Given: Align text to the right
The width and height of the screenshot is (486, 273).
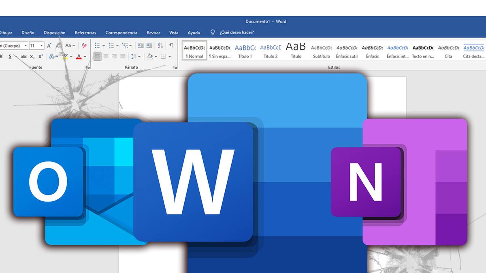Looking at the screenshot, I should pyautogui.click(x=114, y=56).
